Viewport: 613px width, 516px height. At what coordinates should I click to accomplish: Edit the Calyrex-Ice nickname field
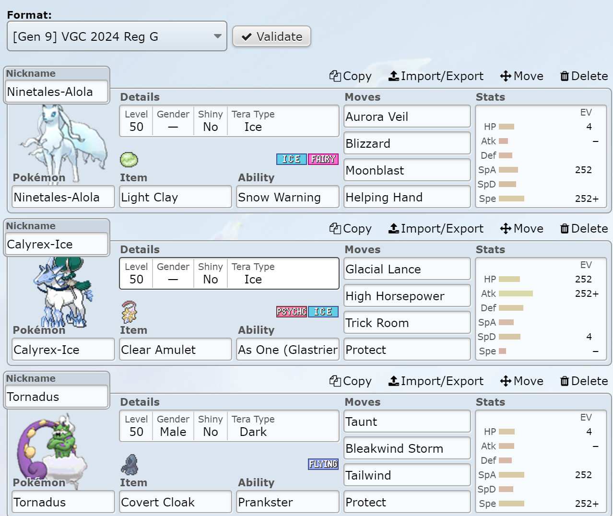57,244
